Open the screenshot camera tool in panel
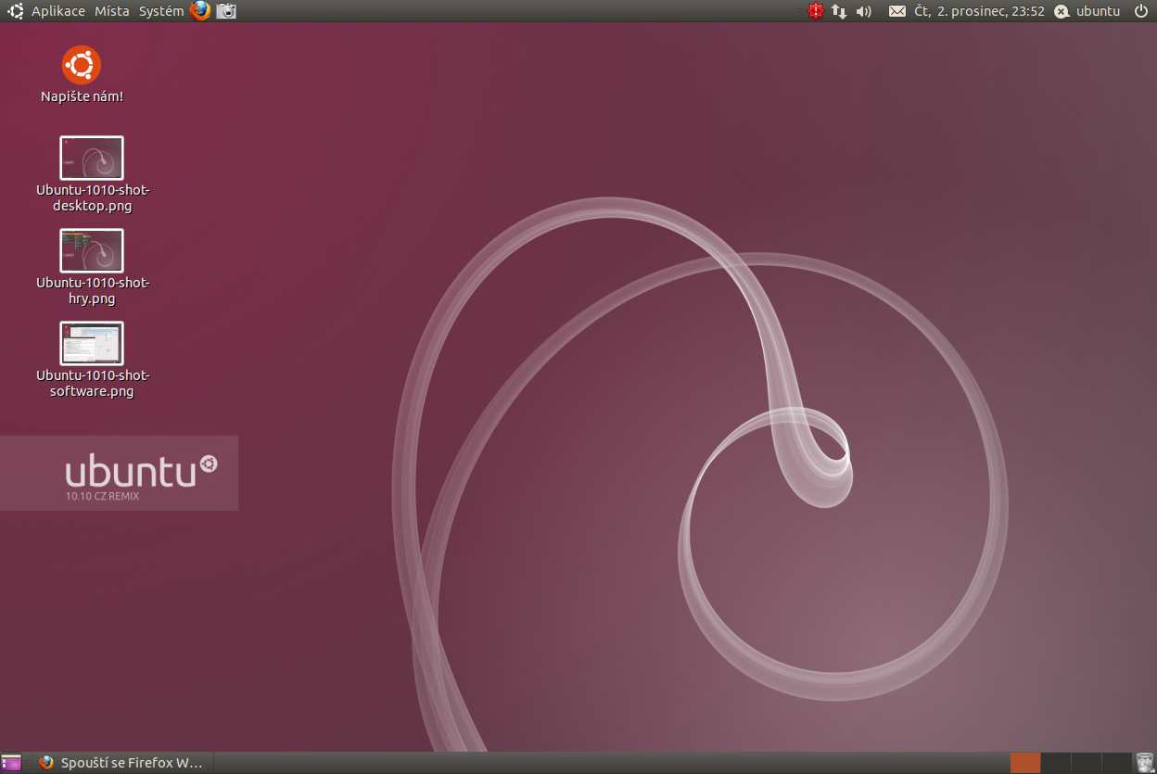This screenshot has width=1157, height=774. (x=227, y=11)
